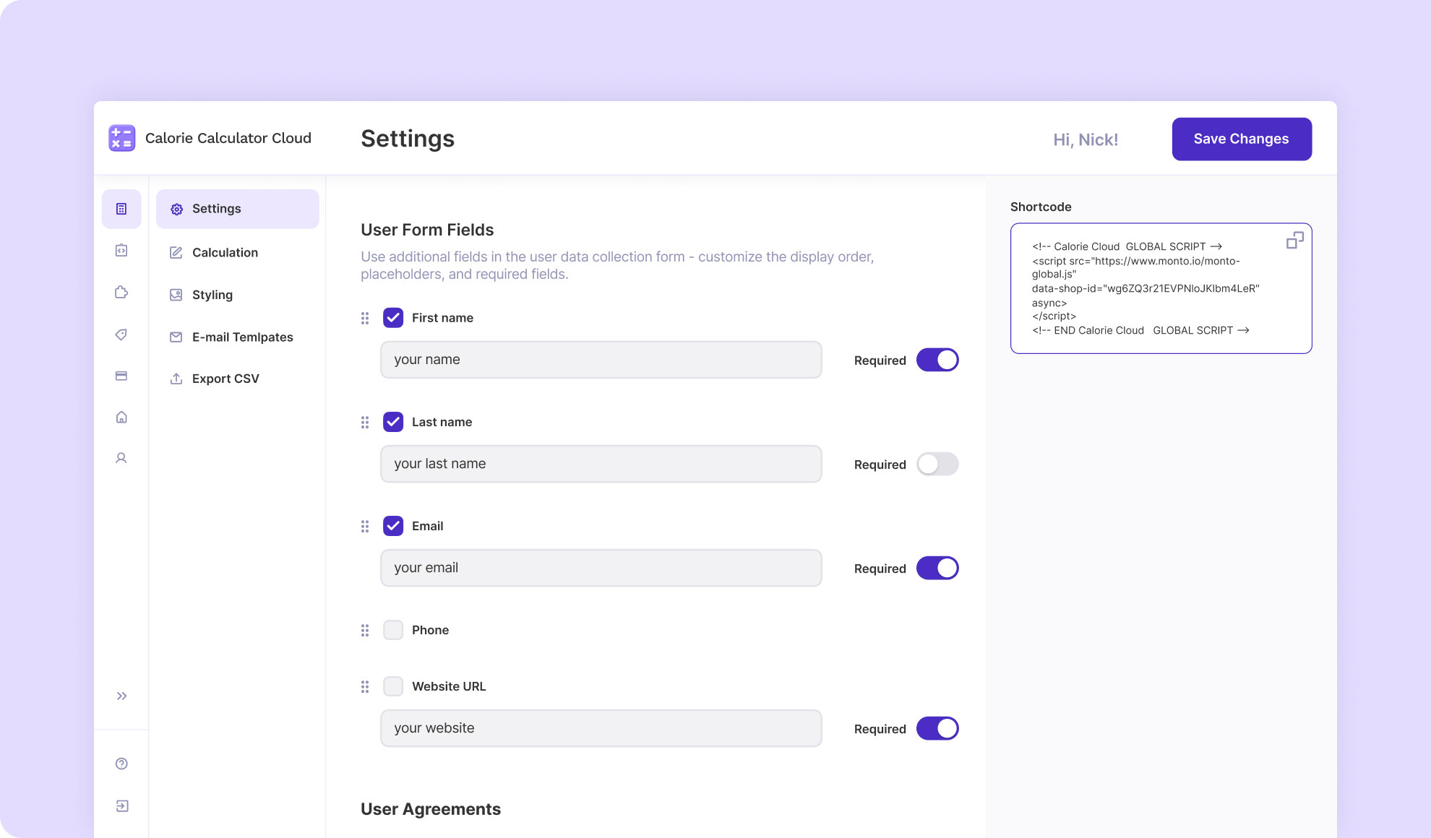The image size is (1431, 838).
Task: Click the your name input field
Action: click(600, 358)
